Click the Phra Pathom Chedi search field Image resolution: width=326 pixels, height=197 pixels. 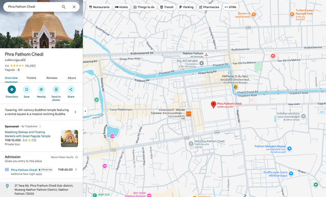[x=33, y=7]
